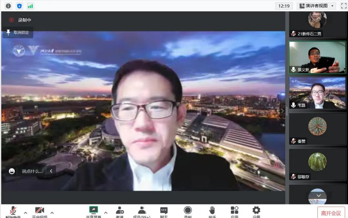This screenshot has width=348, height=218.
Task: Click 取消锁定 to unpin the video
Action: coord(18,33)
